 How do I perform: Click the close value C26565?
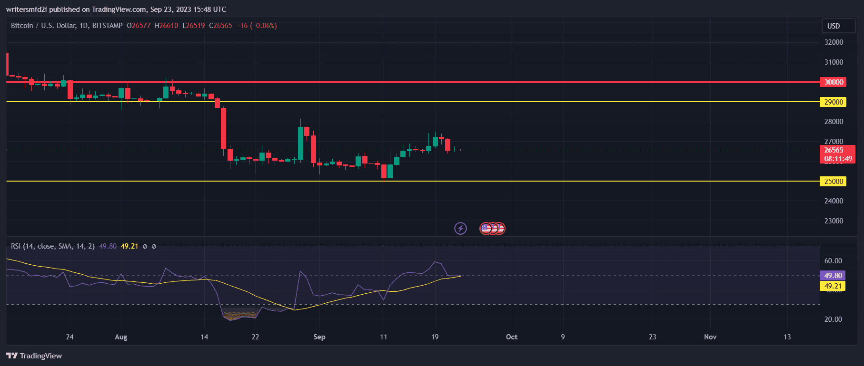pyautogui.click(x=220, y=26)
